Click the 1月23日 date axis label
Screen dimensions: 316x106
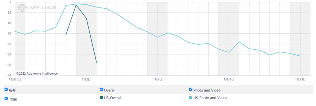click(300, 79)
